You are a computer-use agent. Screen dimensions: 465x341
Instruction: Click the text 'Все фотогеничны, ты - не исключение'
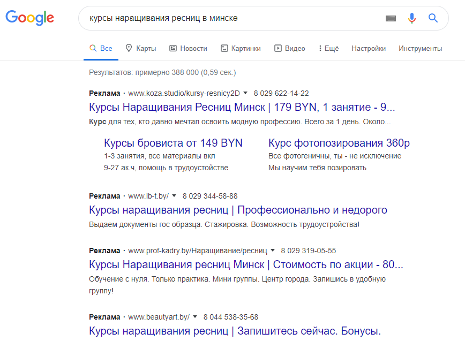(x=335, y=156)
